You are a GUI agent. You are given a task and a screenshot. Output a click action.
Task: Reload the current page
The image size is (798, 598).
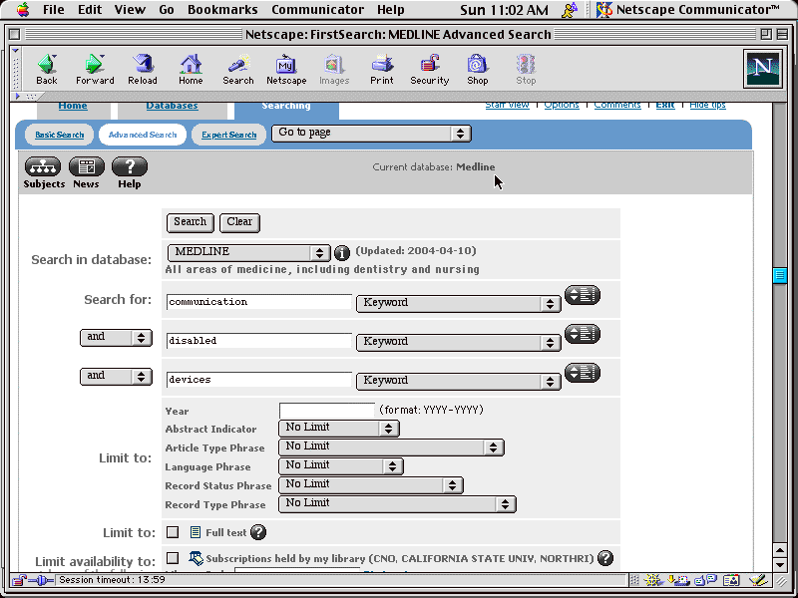(x=143, y=69)
